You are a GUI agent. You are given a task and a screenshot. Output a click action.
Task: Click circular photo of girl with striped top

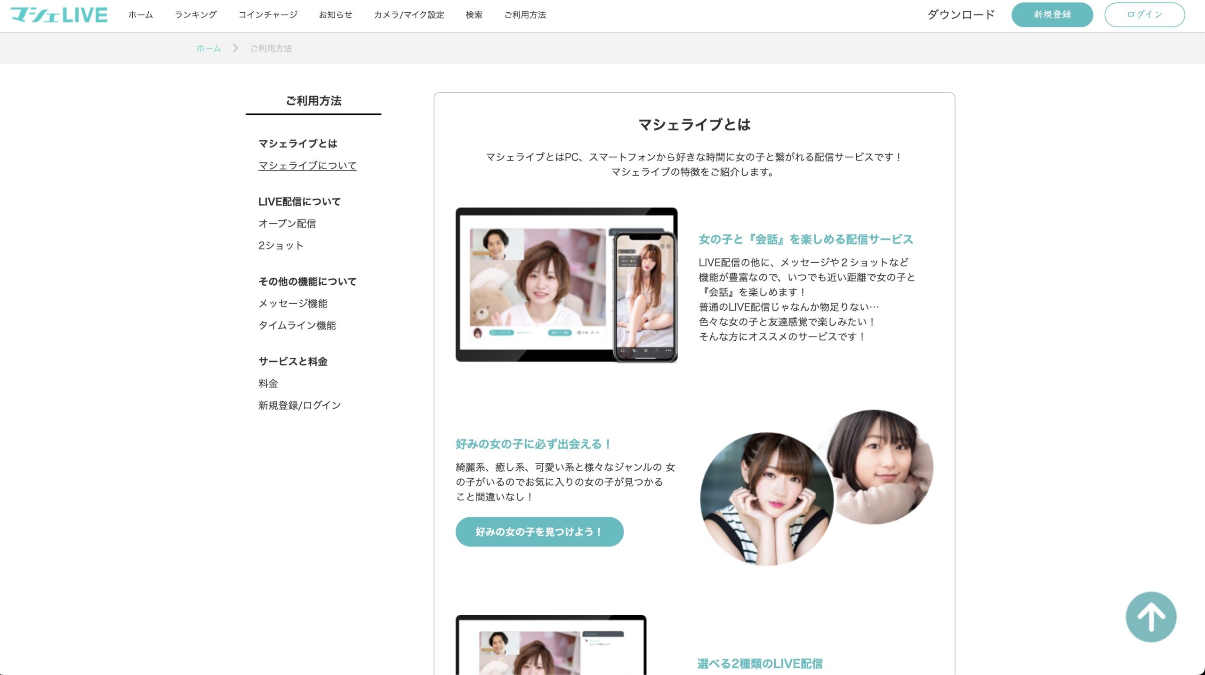[x=767, y=499]
